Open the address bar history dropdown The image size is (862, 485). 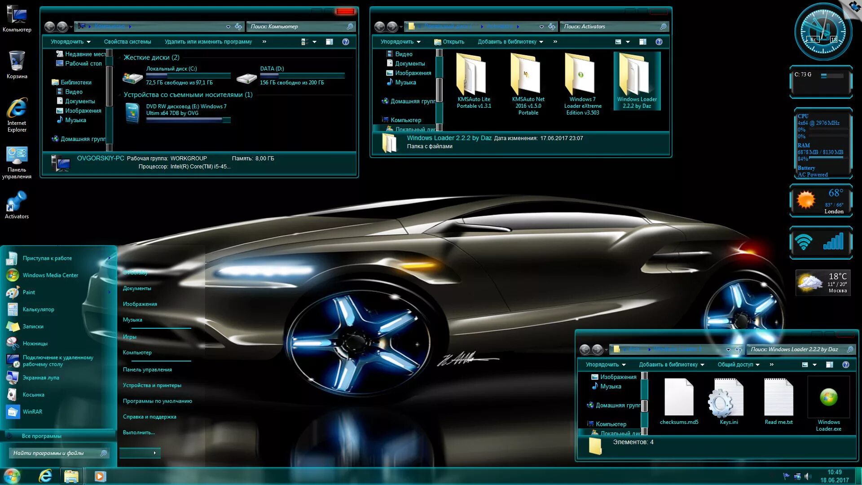(x=228, y=26)
